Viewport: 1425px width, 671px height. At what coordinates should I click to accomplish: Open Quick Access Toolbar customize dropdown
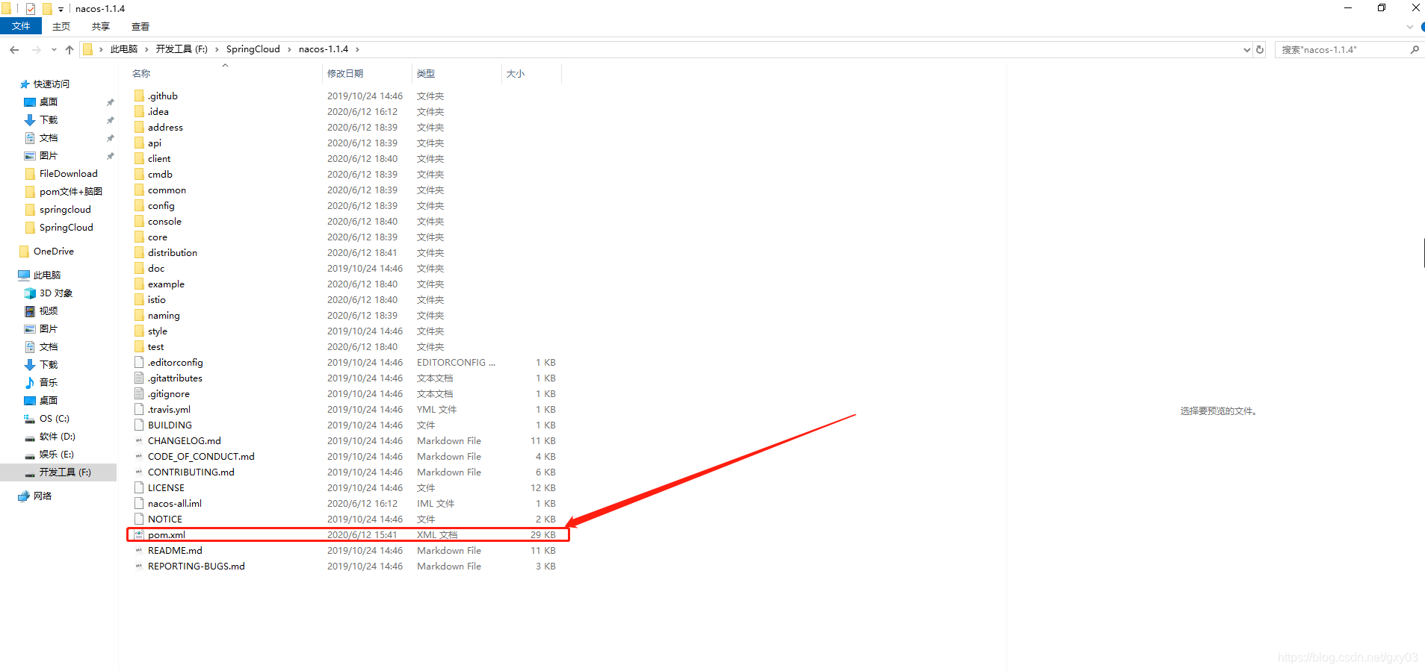click(x=61, y=9)
